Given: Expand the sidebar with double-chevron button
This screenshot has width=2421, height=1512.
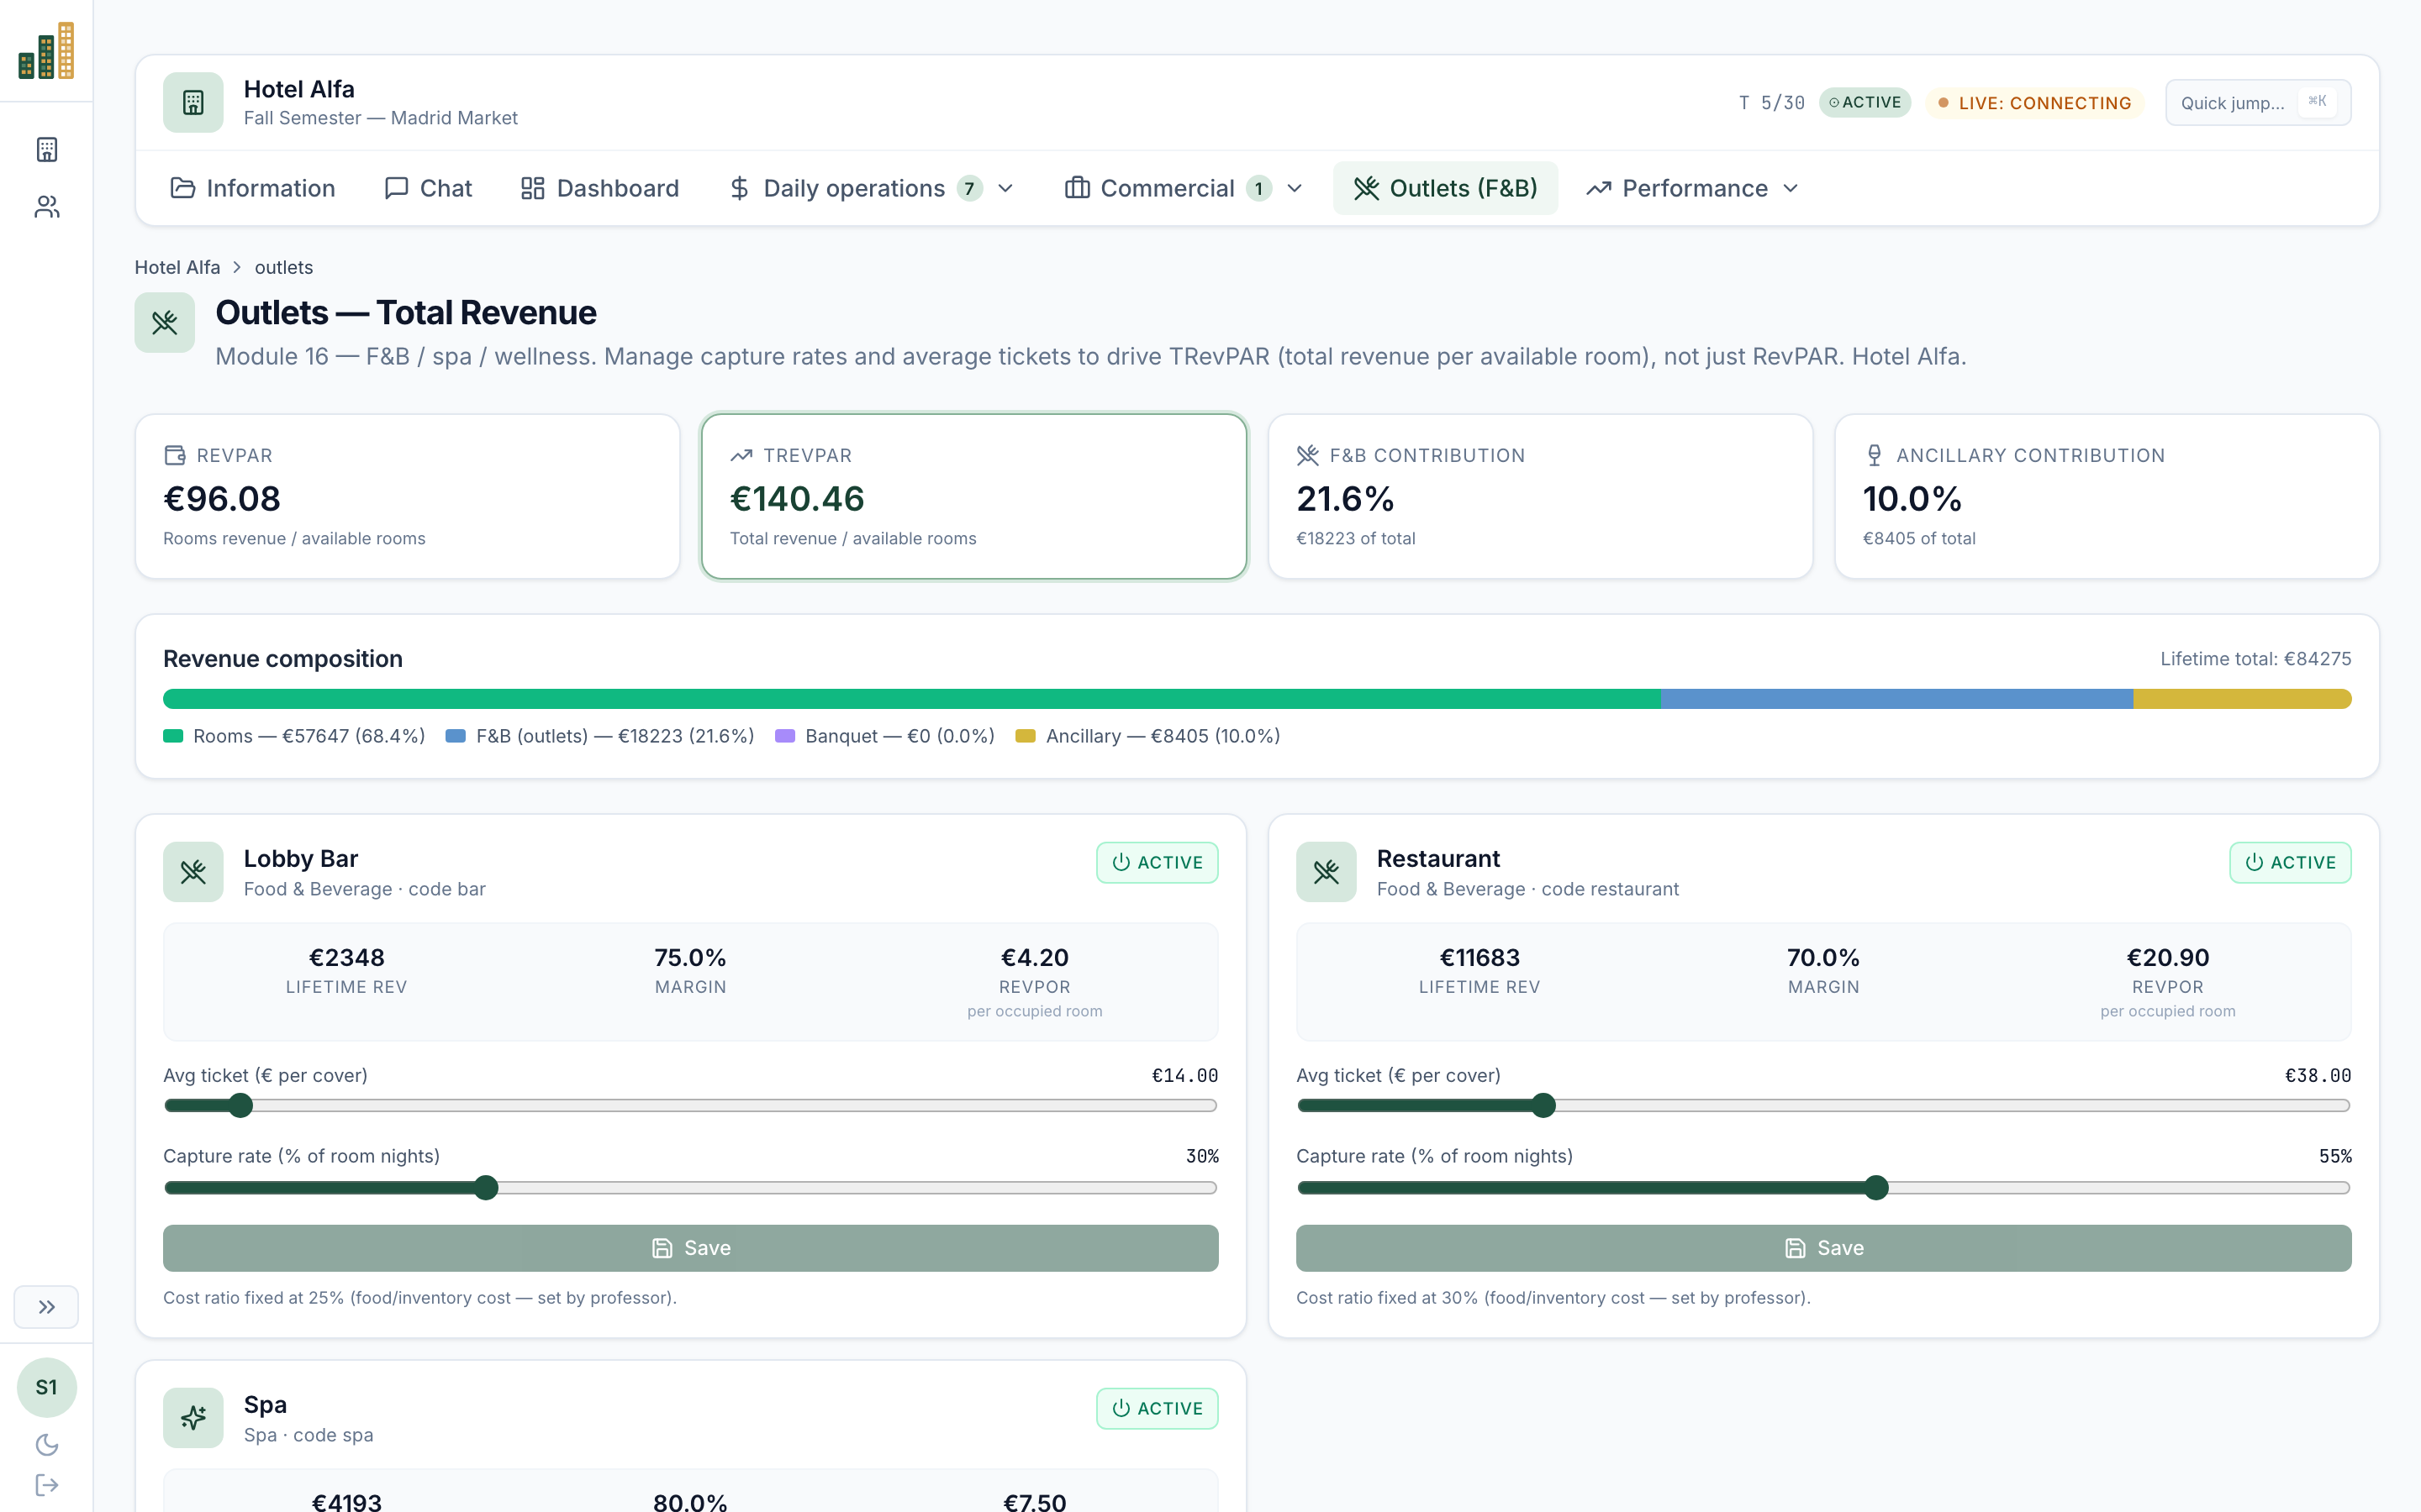Looking at the screenshot, I should click(46, 1307).
